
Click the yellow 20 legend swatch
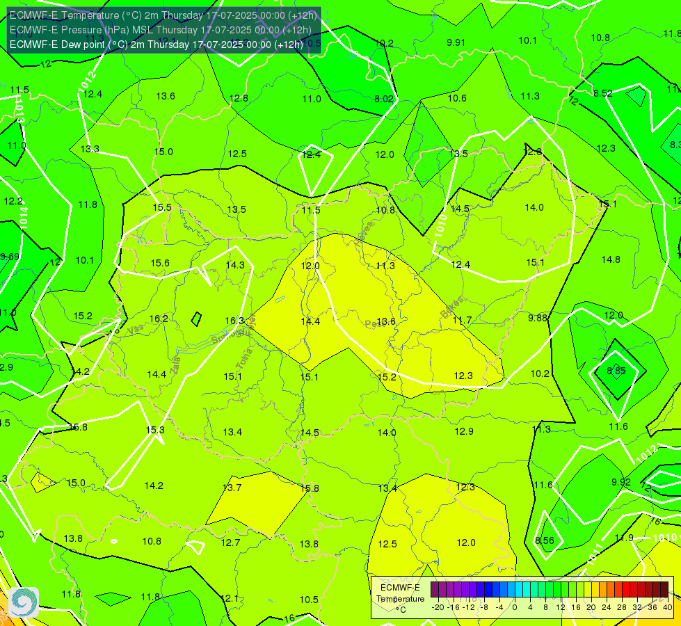588,590
